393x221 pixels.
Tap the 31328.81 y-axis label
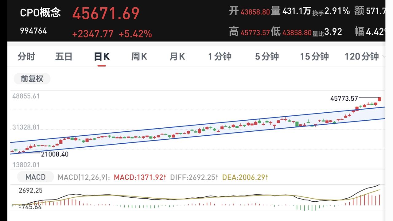[x=26, y=127]
